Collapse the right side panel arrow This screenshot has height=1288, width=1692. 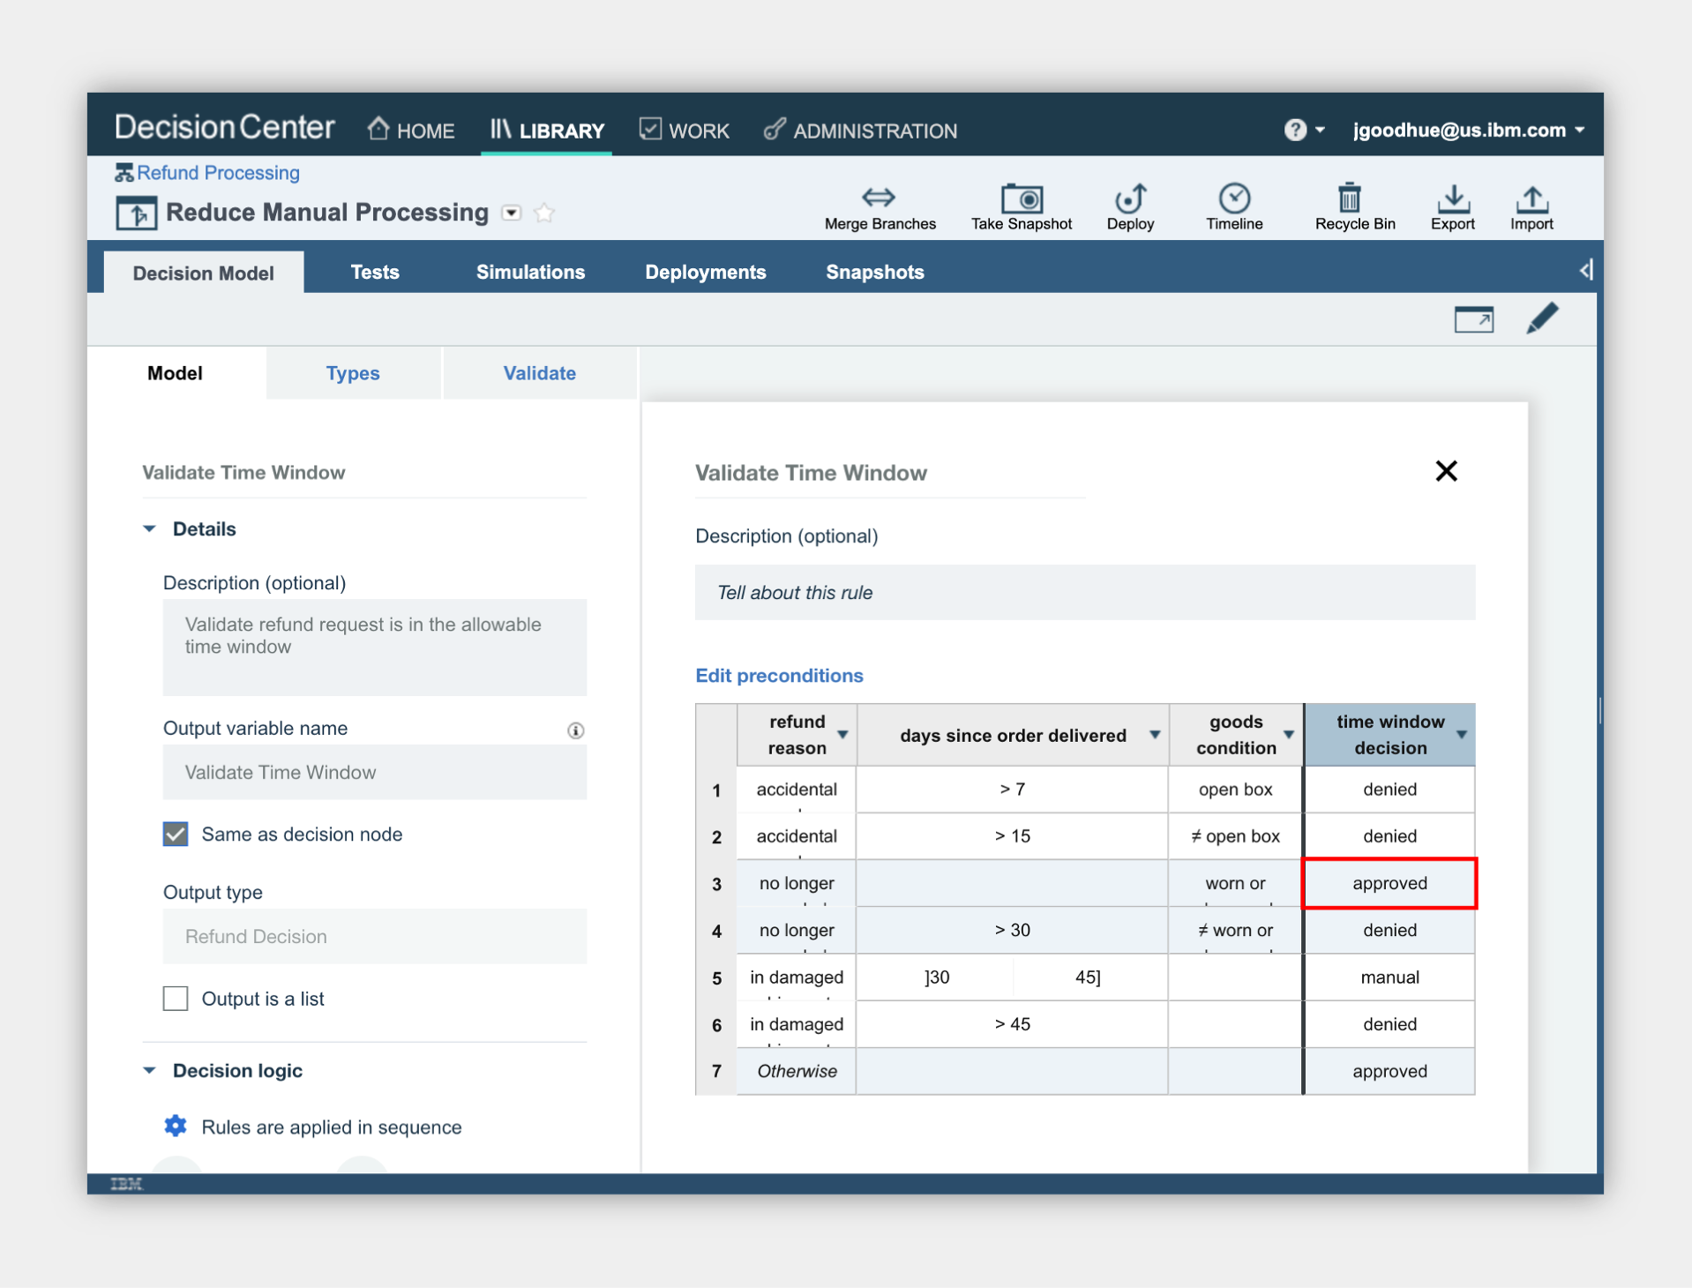click(1585, 270)
